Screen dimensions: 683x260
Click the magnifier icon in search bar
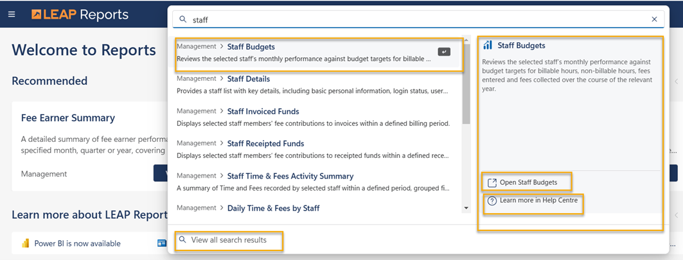tap(183, 19)
